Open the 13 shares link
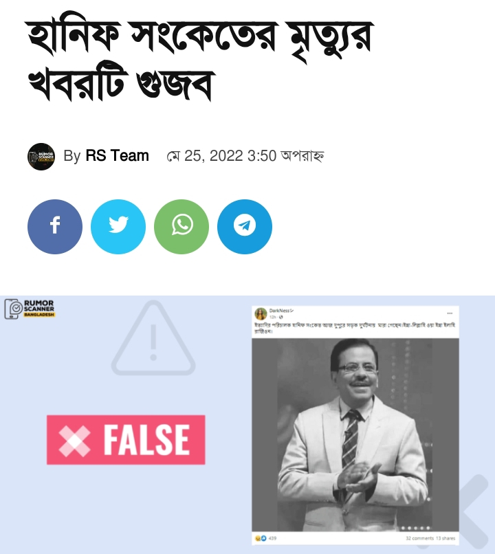 (445, 538)
